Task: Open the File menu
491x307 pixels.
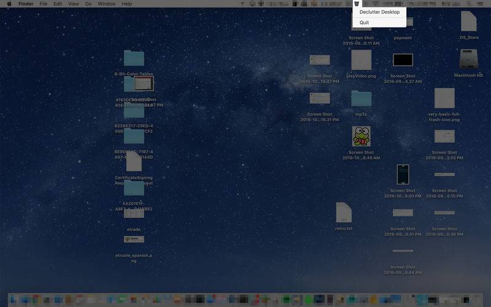Action: point(44,4)
